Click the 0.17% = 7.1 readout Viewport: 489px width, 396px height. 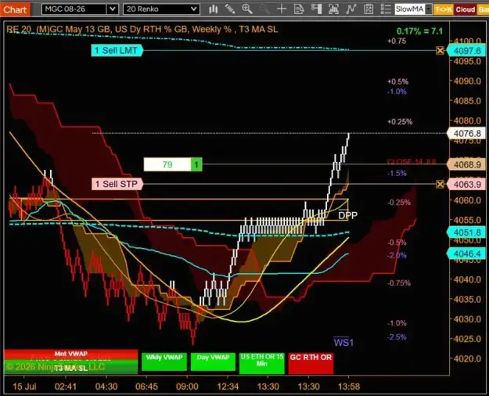point(420,31)
